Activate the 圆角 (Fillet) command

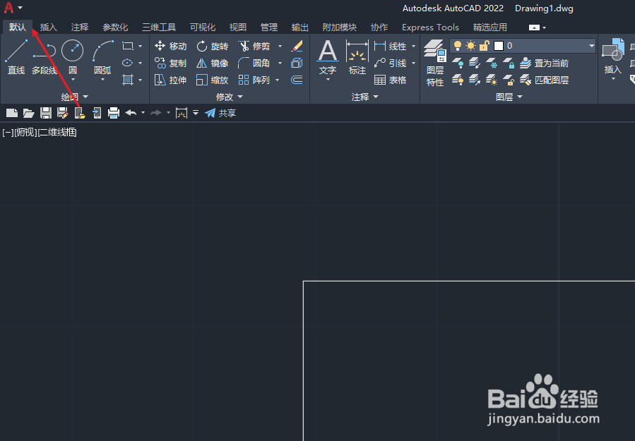point(254,63)
